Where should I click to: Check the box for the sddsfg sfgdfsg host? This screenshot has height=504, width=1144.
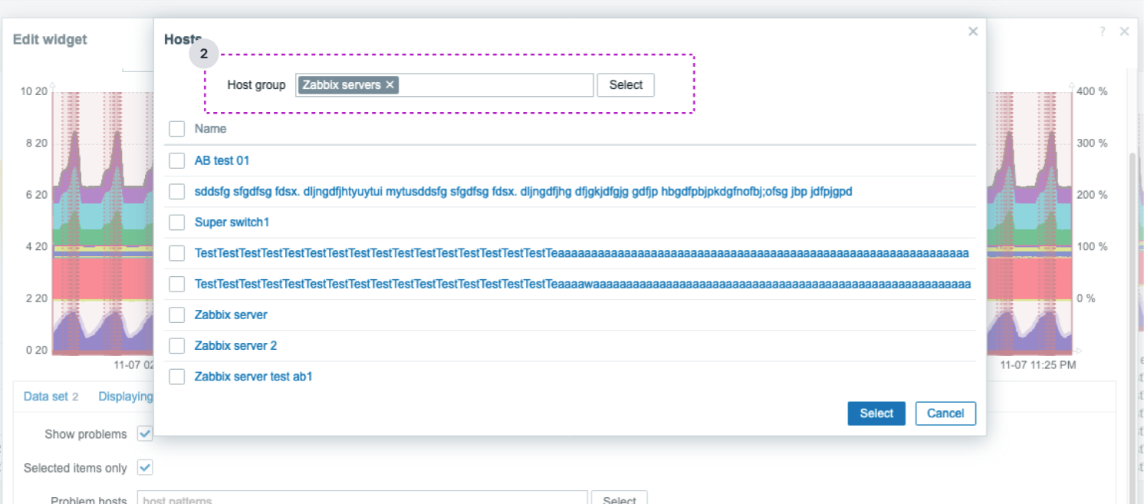click(177, 191)
